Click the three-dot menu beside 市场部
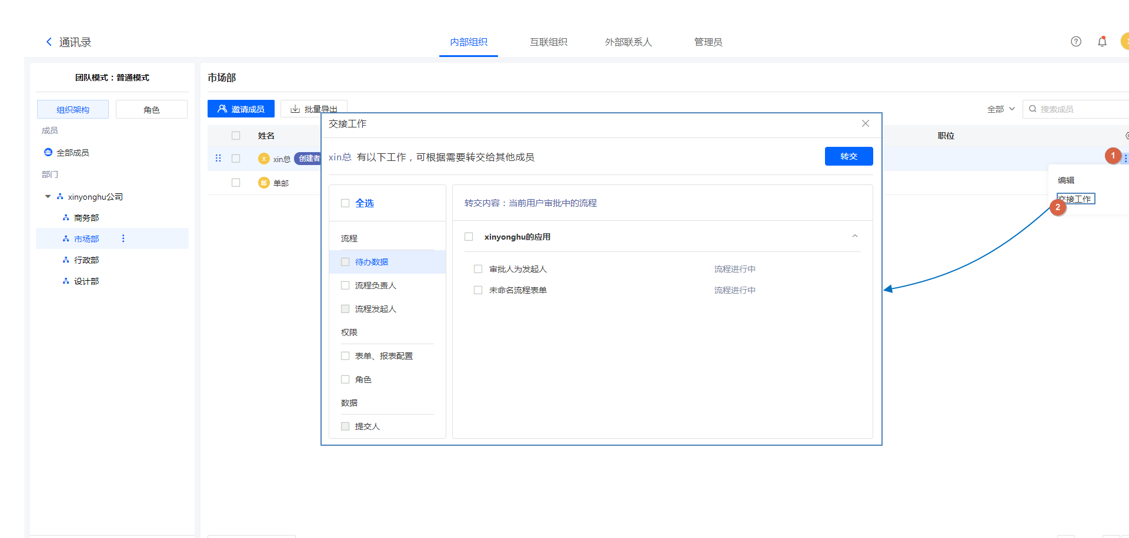1129x538 pixels. (123, 238)
